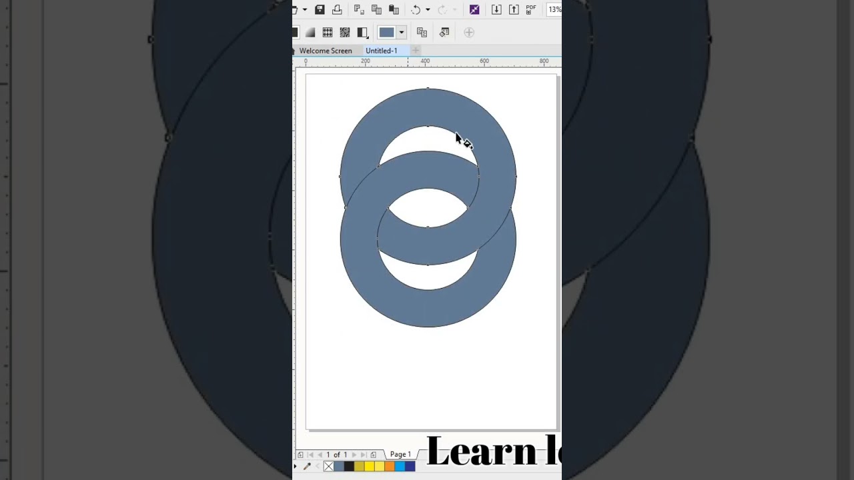The width and height of the screenshot is (854, 480).
Task: Click the "1 of 1" page counter
Action: click(336, 455)
